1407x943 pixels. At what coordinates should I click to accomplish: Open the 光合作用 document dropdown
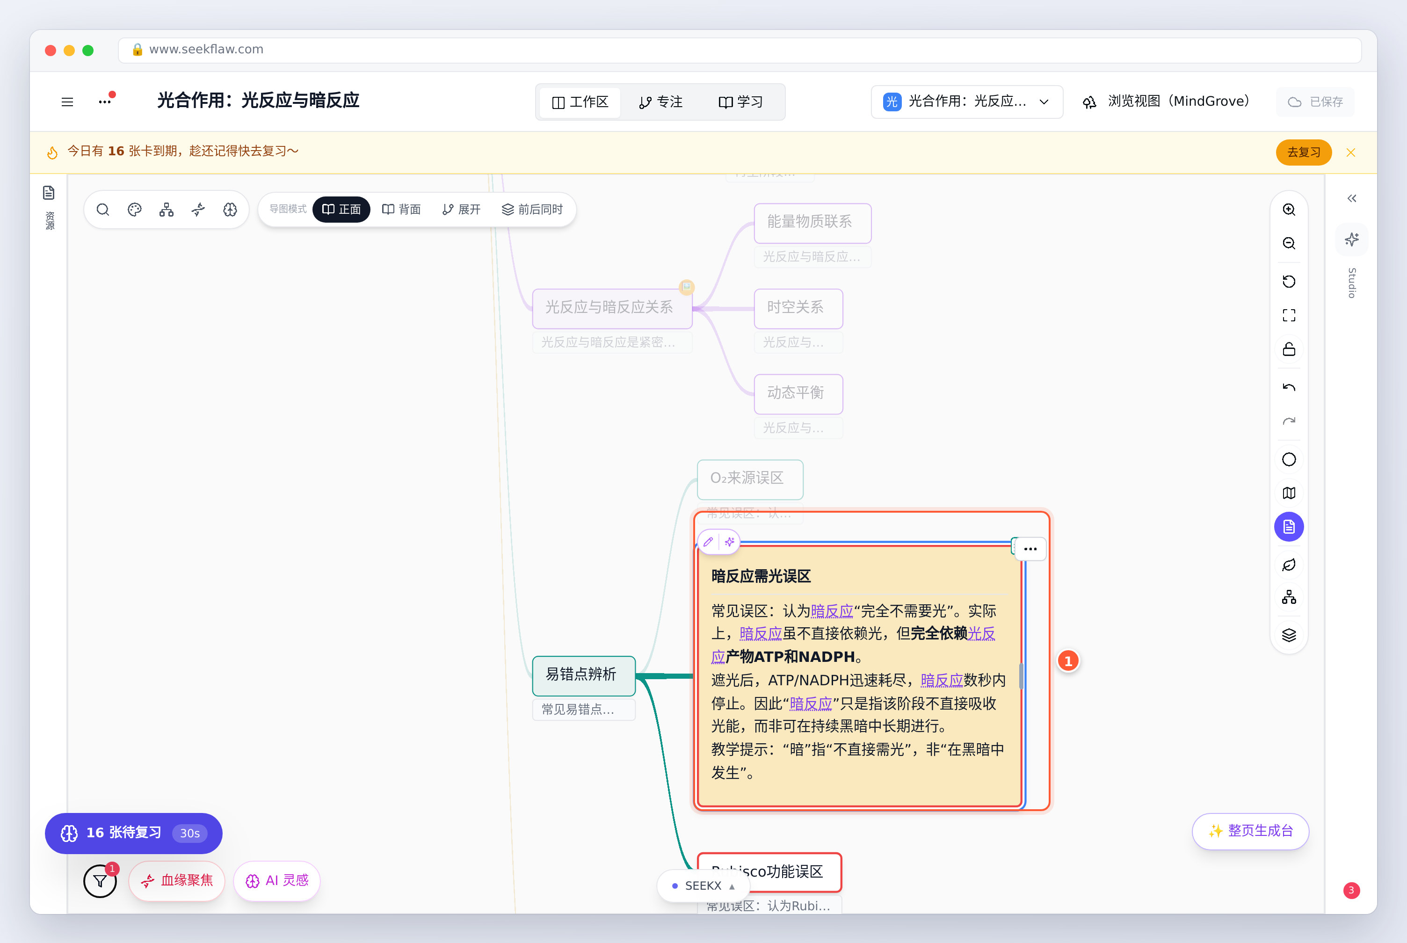(967, 102)
